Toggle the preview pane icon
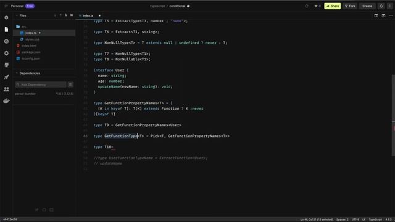The image size is (395, 222). [383, 15]
